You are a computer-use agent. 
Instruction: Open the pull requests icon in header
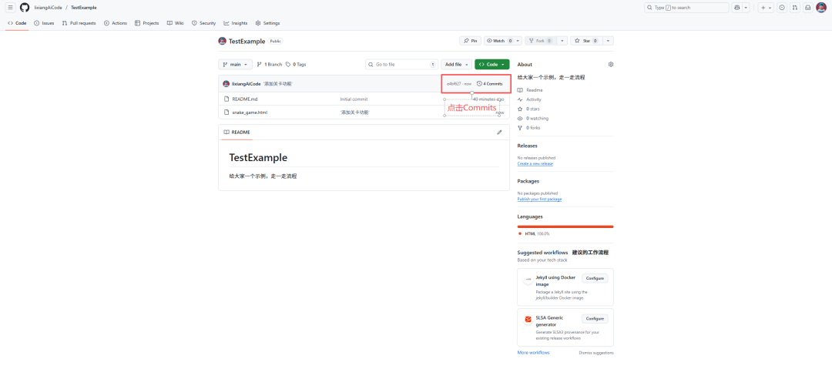[794, 8]
